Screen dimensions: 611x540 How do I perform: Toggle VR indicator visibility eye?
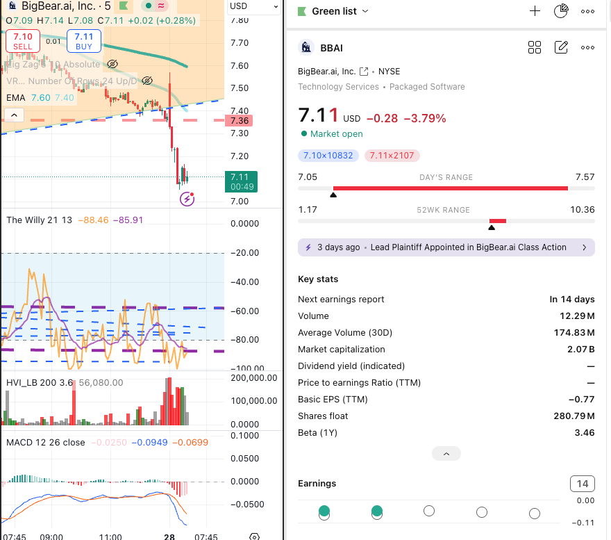147,81
